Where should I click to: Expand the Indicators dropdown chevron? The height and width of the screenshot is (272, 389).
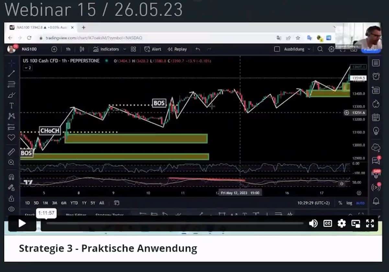coord(125,49)
